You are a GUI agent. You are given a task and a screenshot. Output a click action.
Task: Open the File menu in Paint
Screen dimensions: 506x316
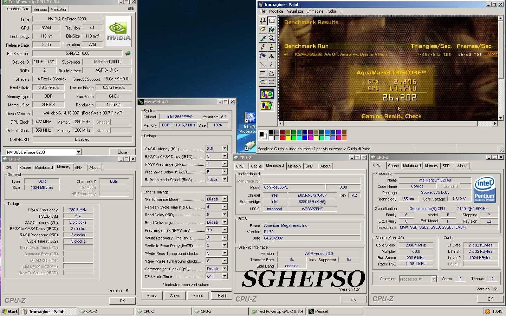coord(262,11)
